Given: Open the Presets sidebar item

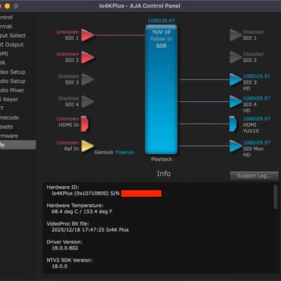Looking at the screenshot, I should pos(6,126).
